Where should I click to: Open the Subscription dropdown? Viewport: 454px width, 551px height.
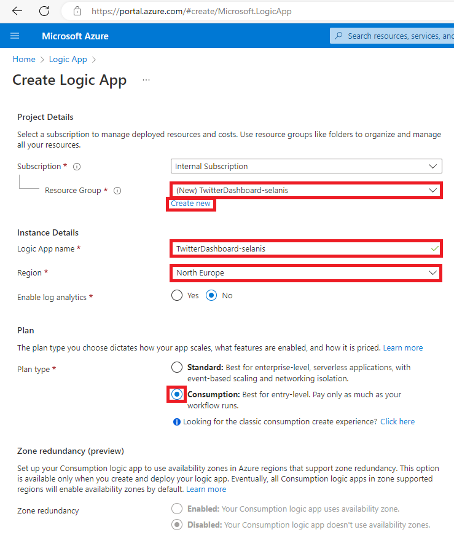pos(306,166)
